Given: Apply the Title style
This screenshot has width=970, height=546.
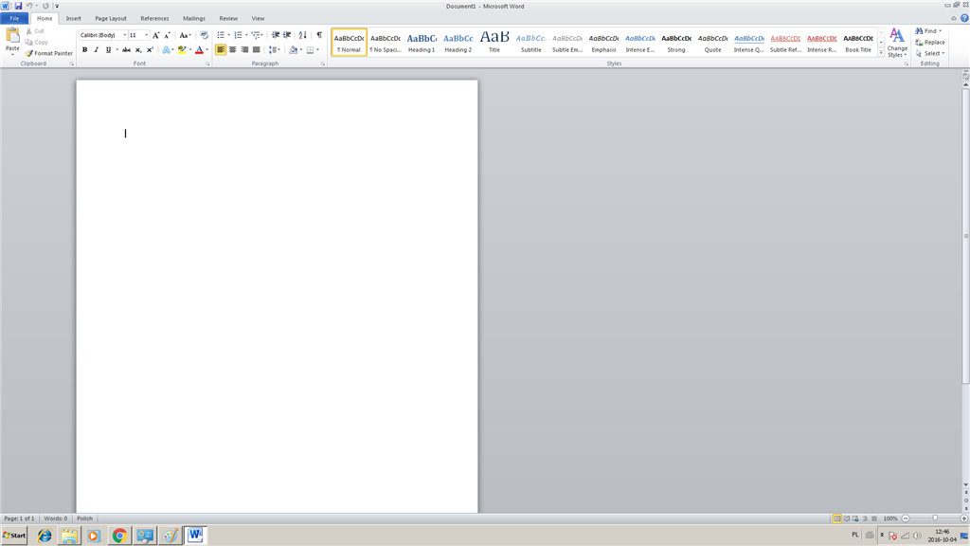Looking at the screenshot, I should pyautogui.click(x=494, y=42).
